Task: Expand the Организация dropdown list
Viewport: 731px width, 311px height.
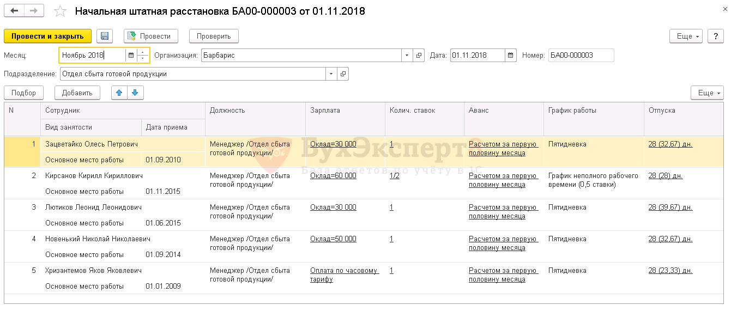Action: [x=407, y=55]
